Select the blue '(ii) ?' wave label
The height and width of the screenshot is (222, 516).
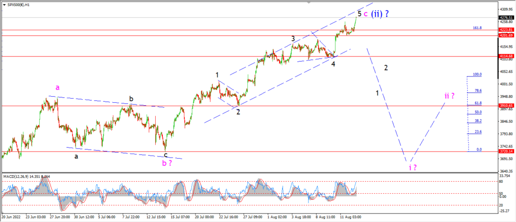click(x=380, y=14)
